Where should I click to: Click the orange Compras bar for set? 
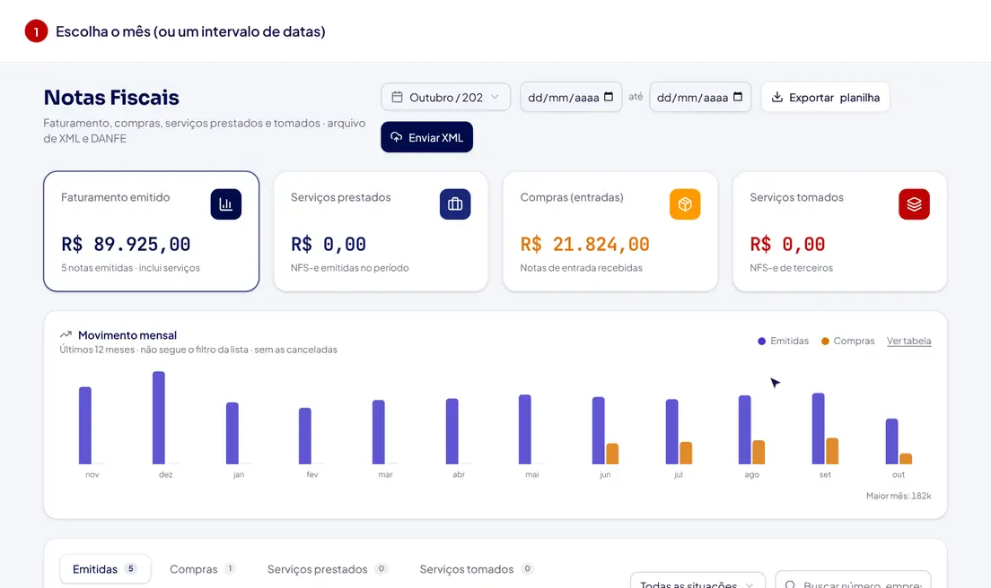[832, 451]
